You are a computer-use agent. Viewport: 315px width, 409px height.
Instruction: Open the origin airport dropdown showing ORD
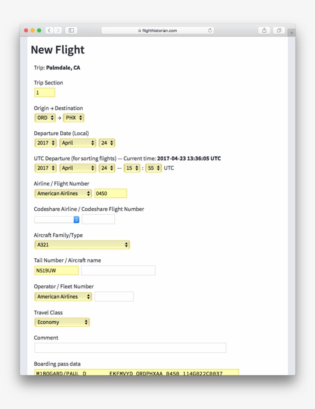click(45, 118)
